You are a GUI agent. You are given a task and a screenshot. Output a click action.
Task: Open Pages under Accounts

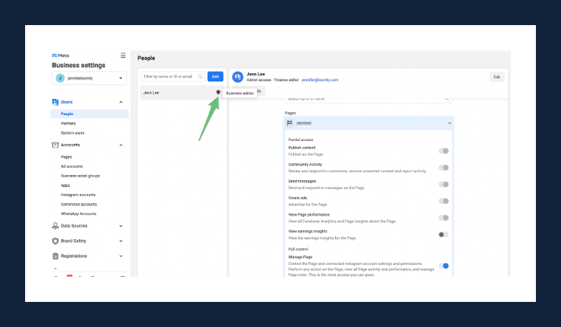click(x=66, y=157)
